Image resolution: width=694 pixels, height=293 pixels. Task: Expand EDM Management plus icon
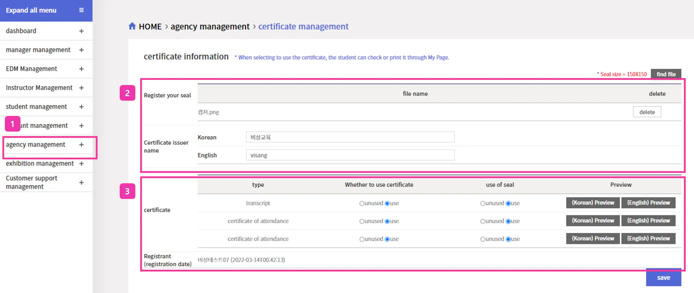click(81, 69)
